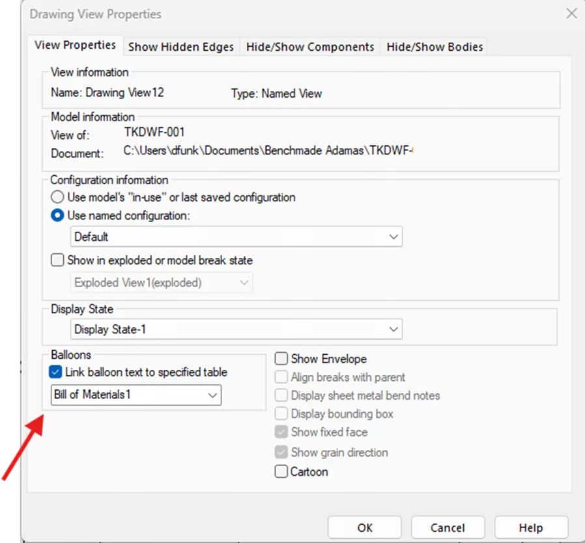Check the Cartoon display option

pos(281,471)
